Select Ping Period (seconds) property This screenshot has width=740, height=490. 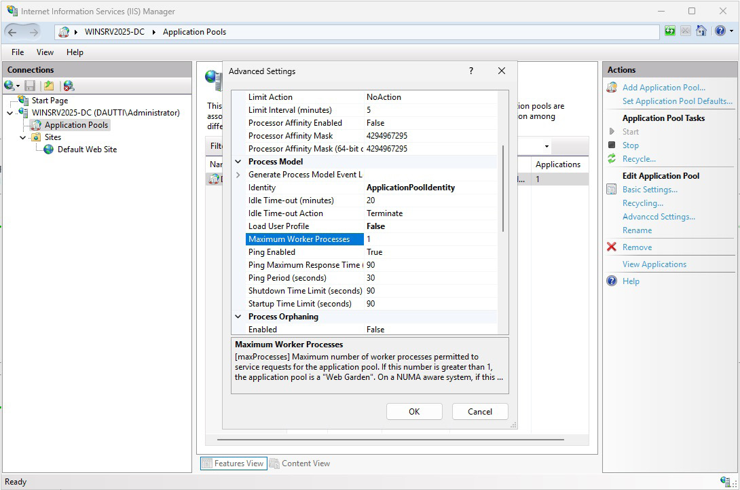pos(371,278)
